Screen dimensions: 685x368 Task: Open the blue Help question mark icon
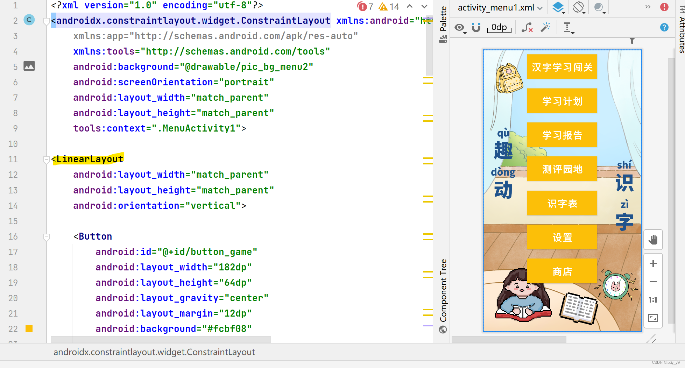pos(664,27)
